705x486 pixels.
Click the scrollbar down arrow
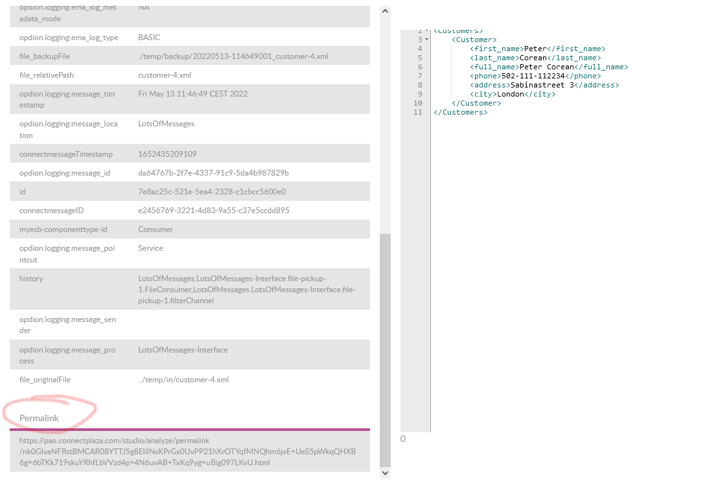(385, 473)
